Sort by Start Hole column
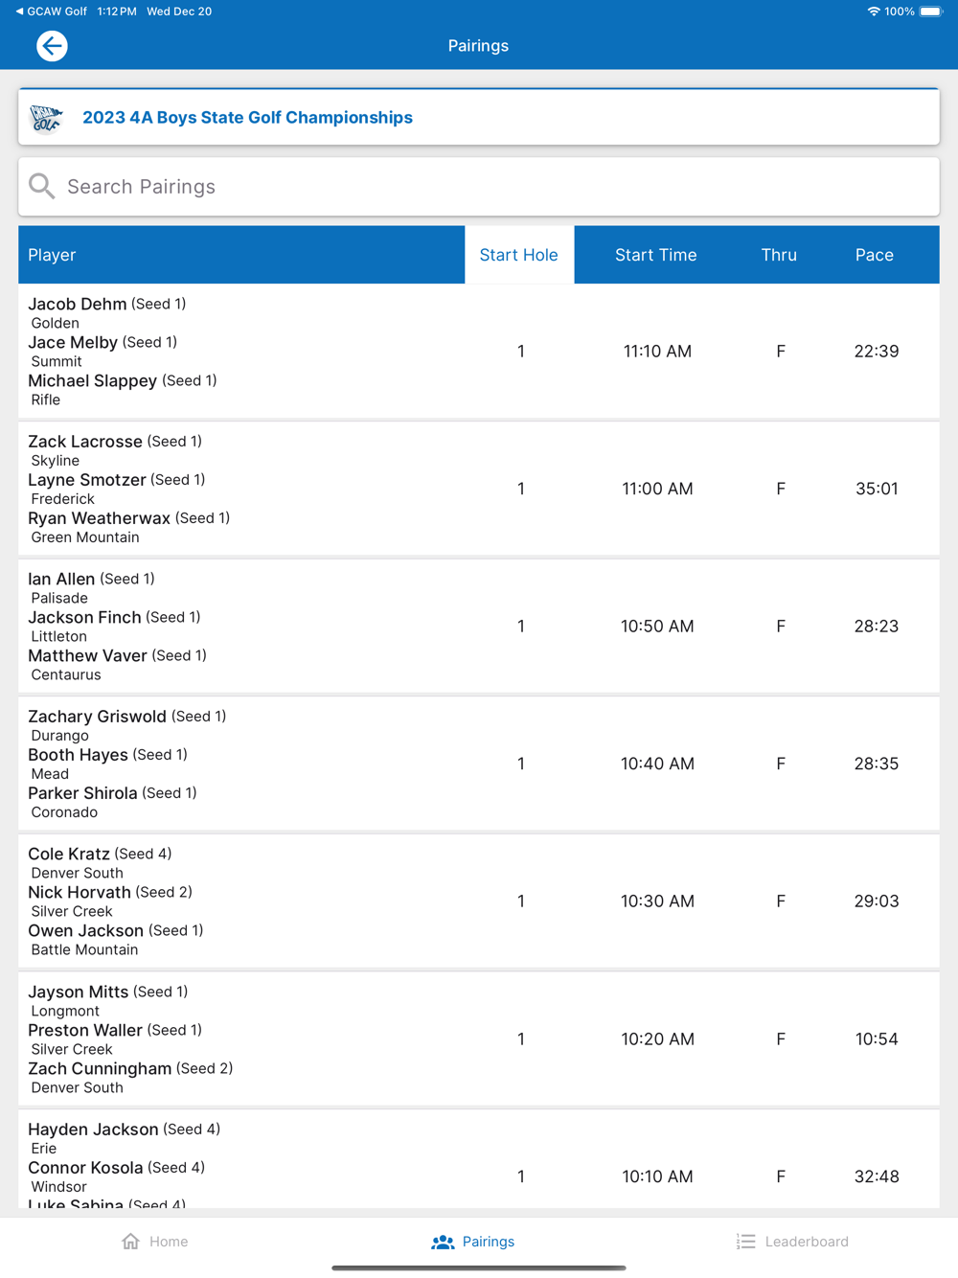 pyautogui.click(x=519, y=255)
